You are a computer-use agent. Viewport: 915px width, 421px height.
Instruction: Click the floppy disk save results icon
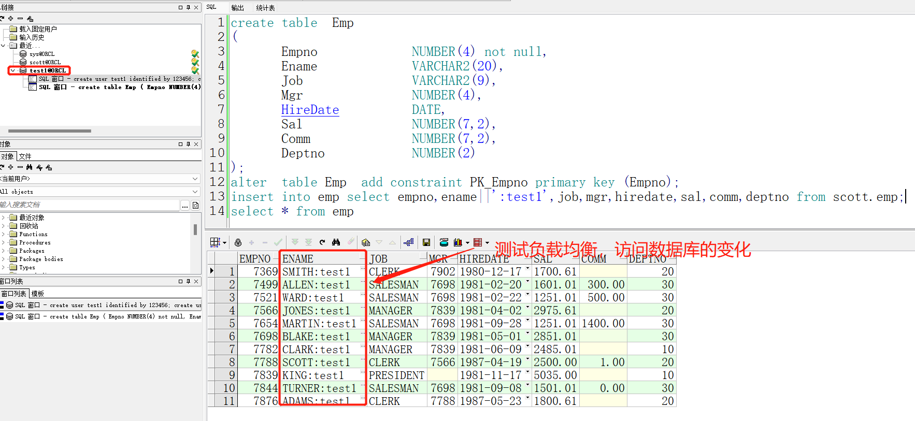click(x=426, y=242)
